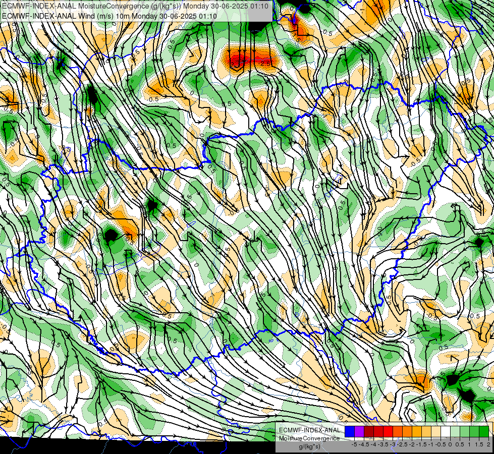Click the legend unit label 'g/(kg*s)'

(x=310, y=447)
